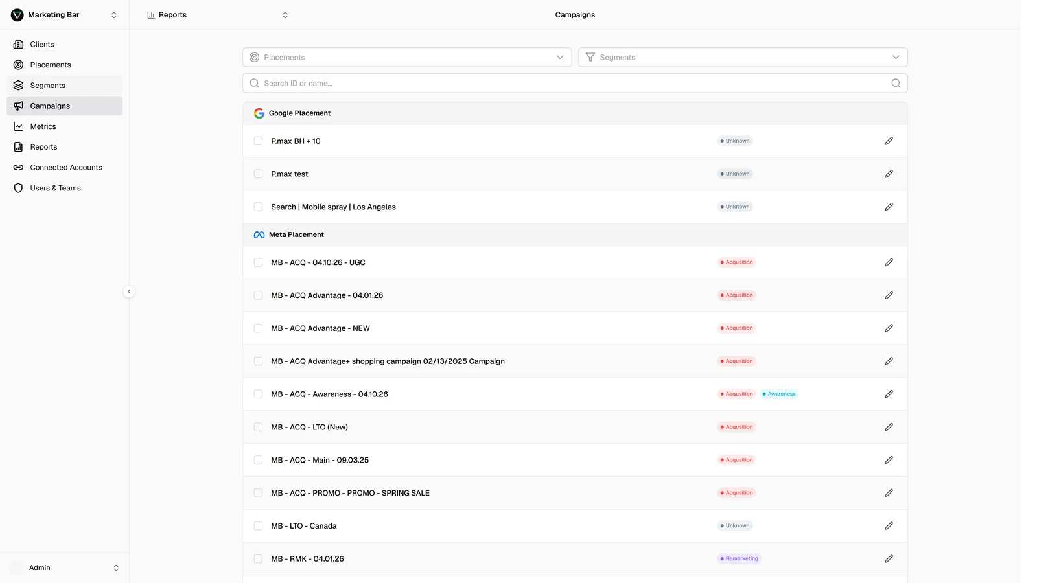The image size is (1037, 583).
Task: Edit MB - ACQ - Awareness - 04.10.26 campaign
Action: 889,394
